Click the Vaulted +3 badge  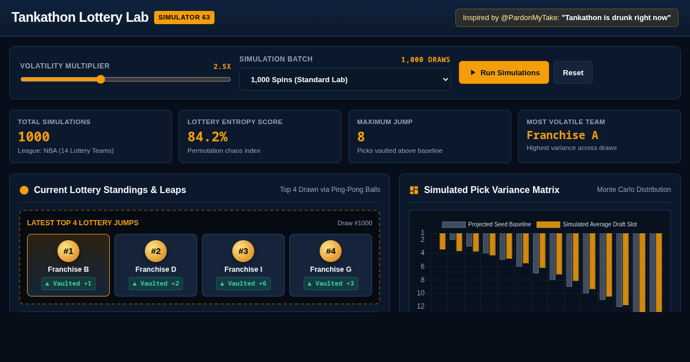[x=331, y=283]
